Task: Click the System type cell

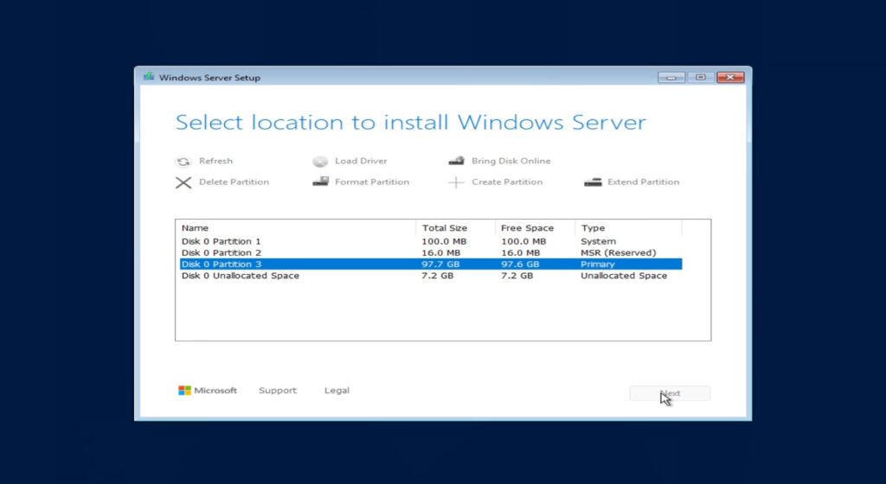Action: 599,241
